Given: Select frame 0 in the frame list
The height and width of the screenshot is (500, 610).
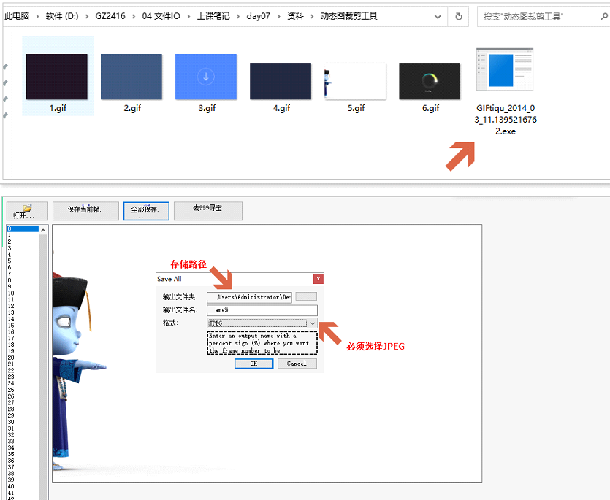Looking at the screenshot, I should (x=23, y=229).
